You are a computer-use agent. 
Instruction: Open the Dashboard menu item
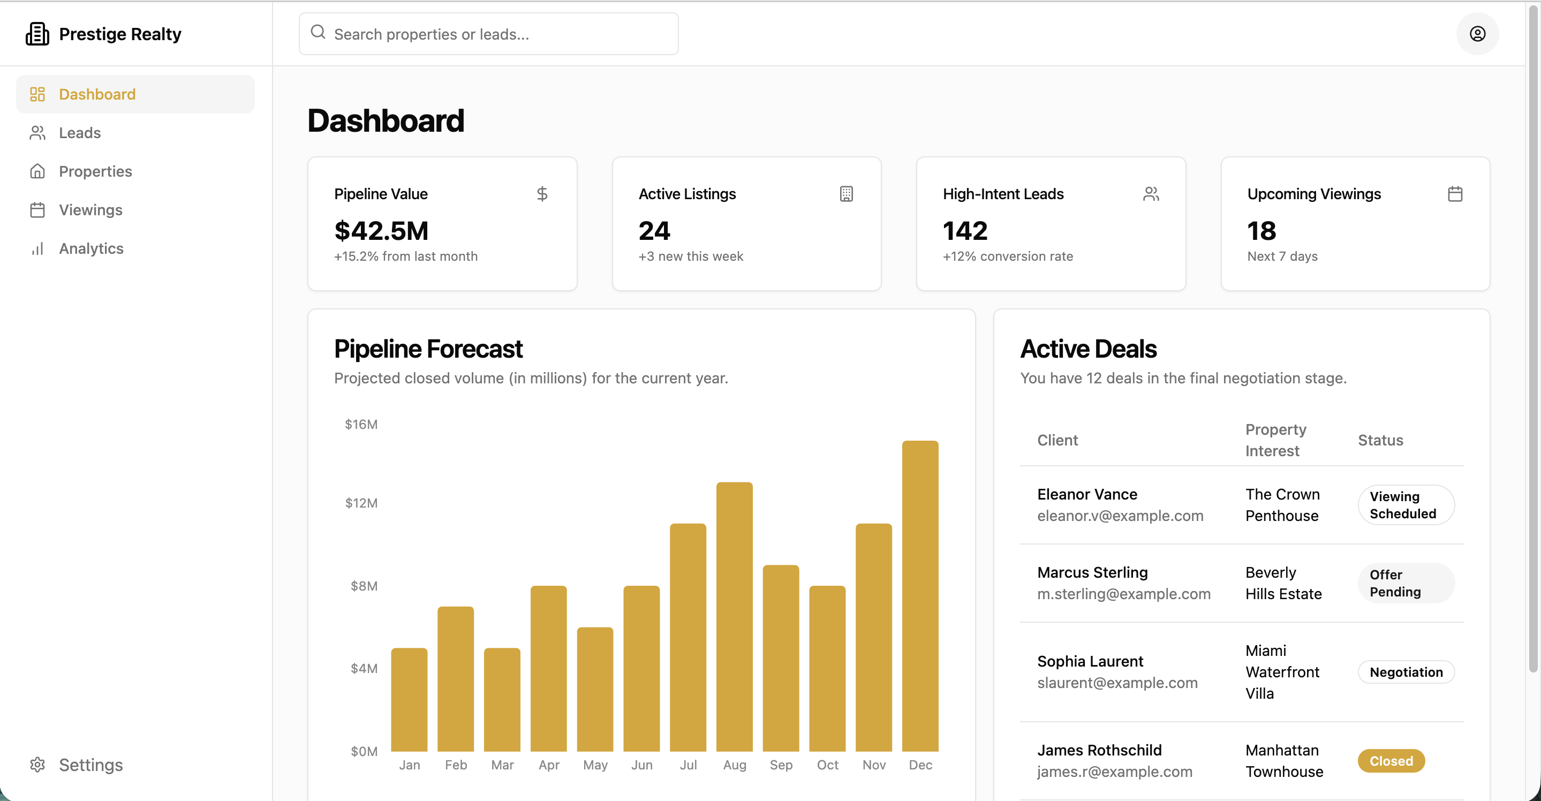(135, 95)
